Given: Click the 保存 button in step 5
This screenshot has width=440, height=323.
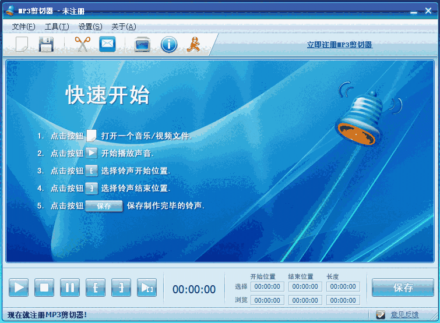Looking at the screenshot, I should [104, 206].
